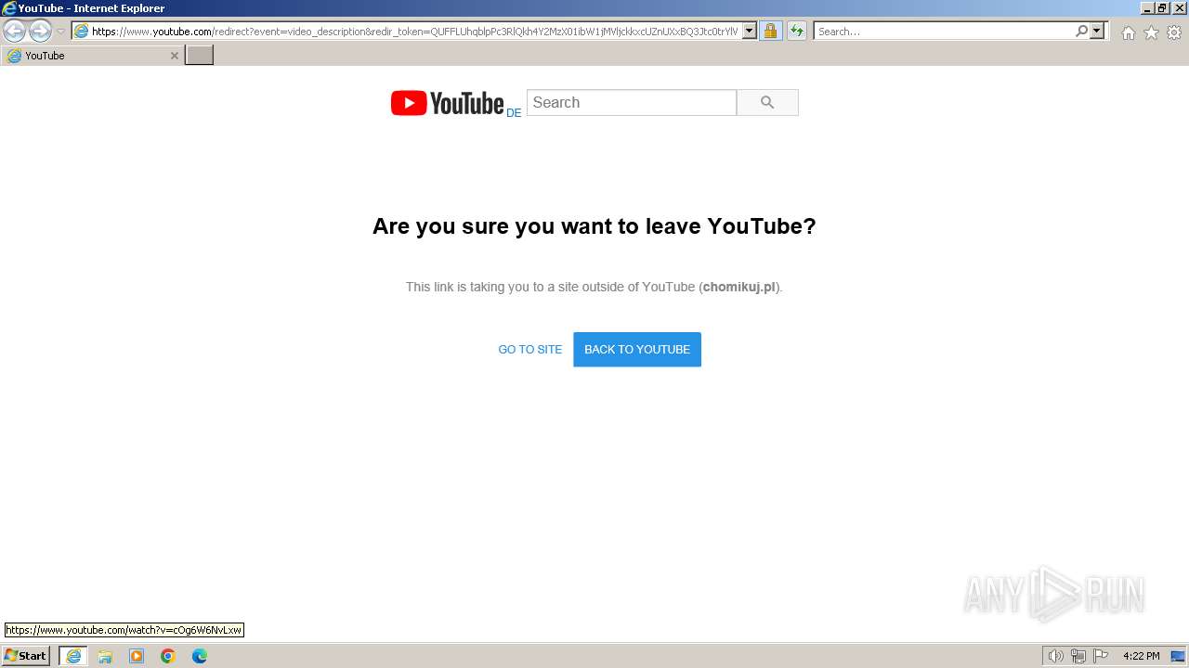Open File Explorer from taskbar
1189x668 pixels.
[x=105, y=656]
